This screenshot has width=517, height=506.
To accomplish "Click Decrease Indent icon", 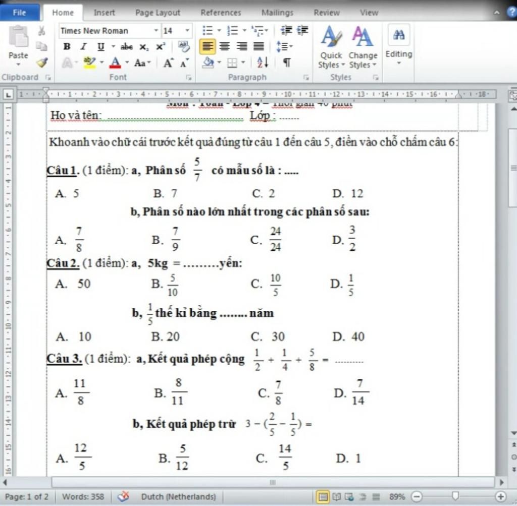I will (286, 30).
